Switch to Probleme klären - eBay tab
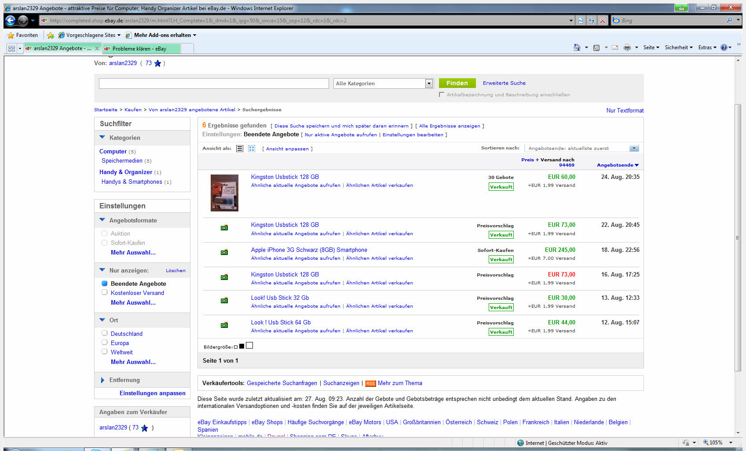The height and width of the screenshot is (451, 746). 141,49
